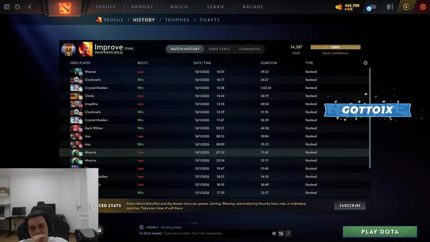Select Dark Willow hero portrait icon
The image size is (430, 242).
pos(76,128)
